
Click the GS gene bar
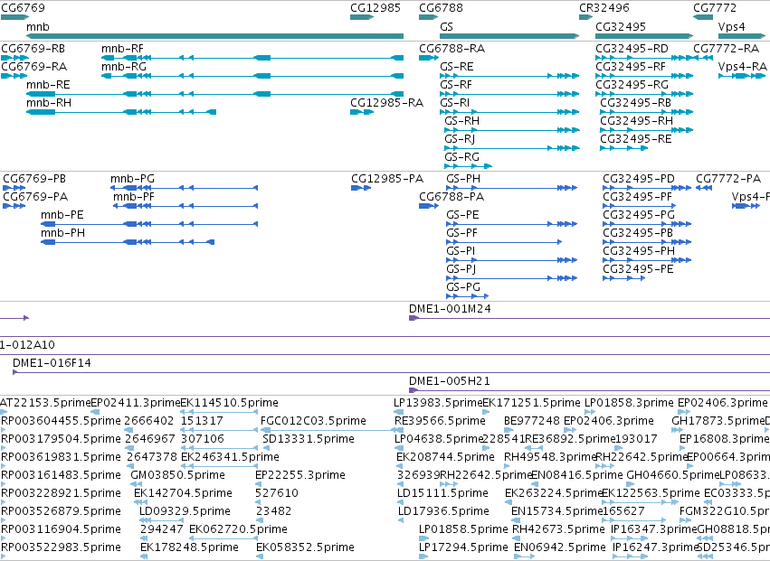pyautogui.click(x=509, y=36)
